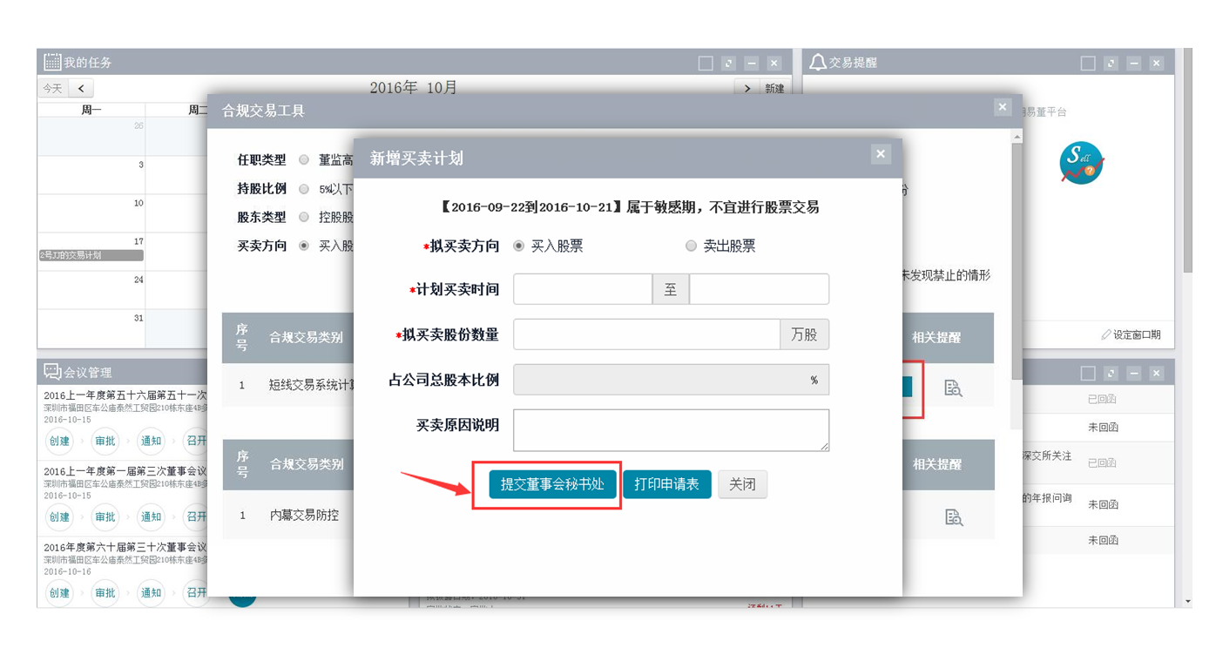This screenshot has width=1216, height=668.
Task: Select 董监高 radio under 任职类型
Action: (x=304, y=160)
